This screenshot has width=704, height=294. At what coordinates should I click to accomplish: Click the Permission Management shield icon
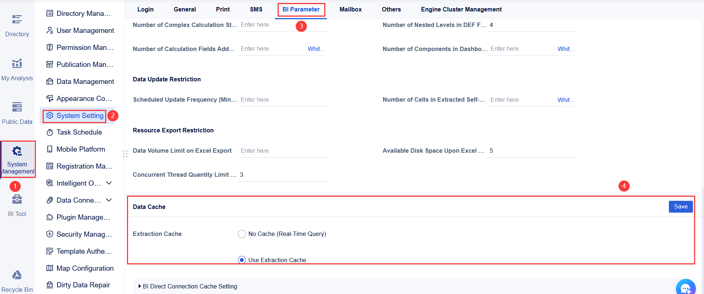point(50,47)
